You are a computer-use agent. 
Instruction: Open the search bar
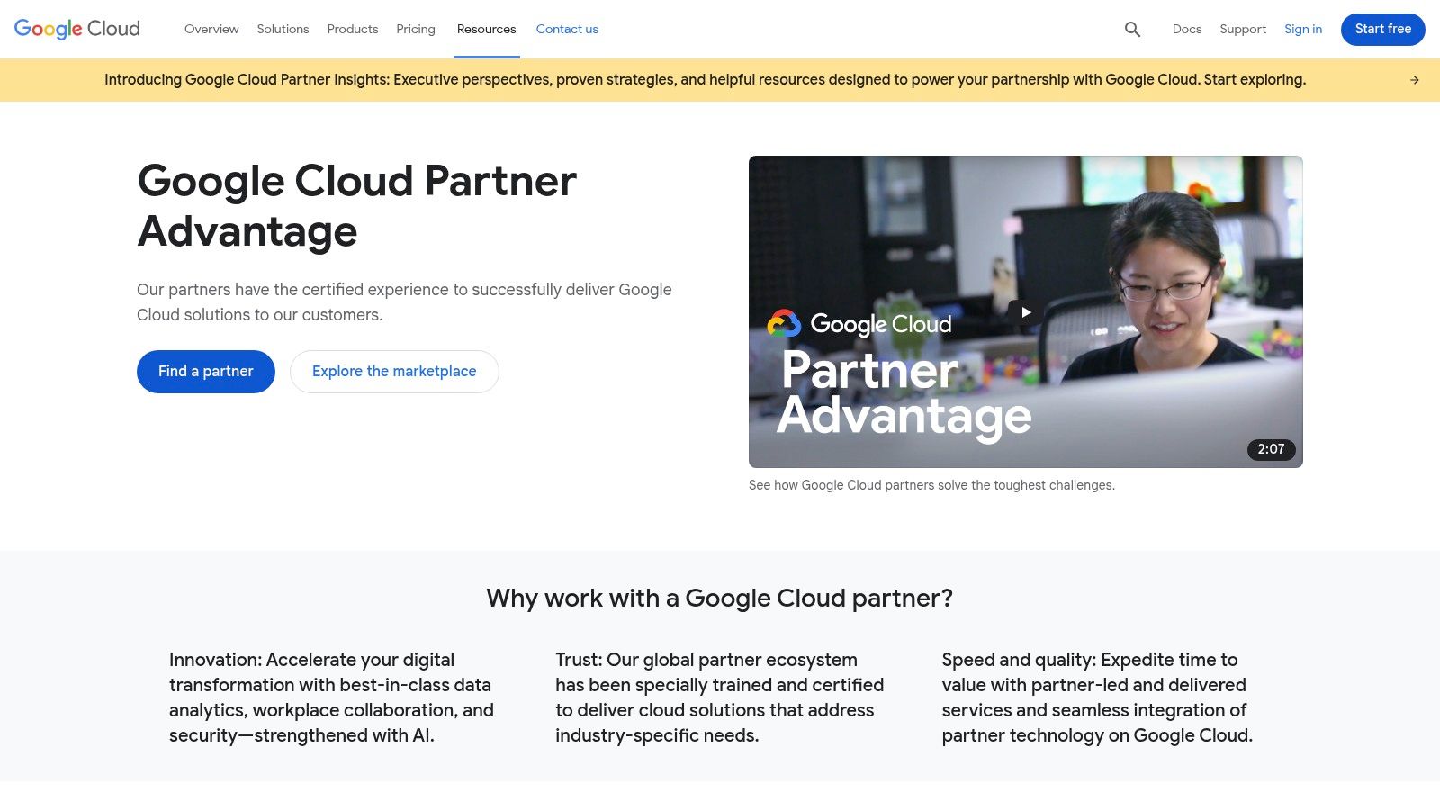point(1131,29)
